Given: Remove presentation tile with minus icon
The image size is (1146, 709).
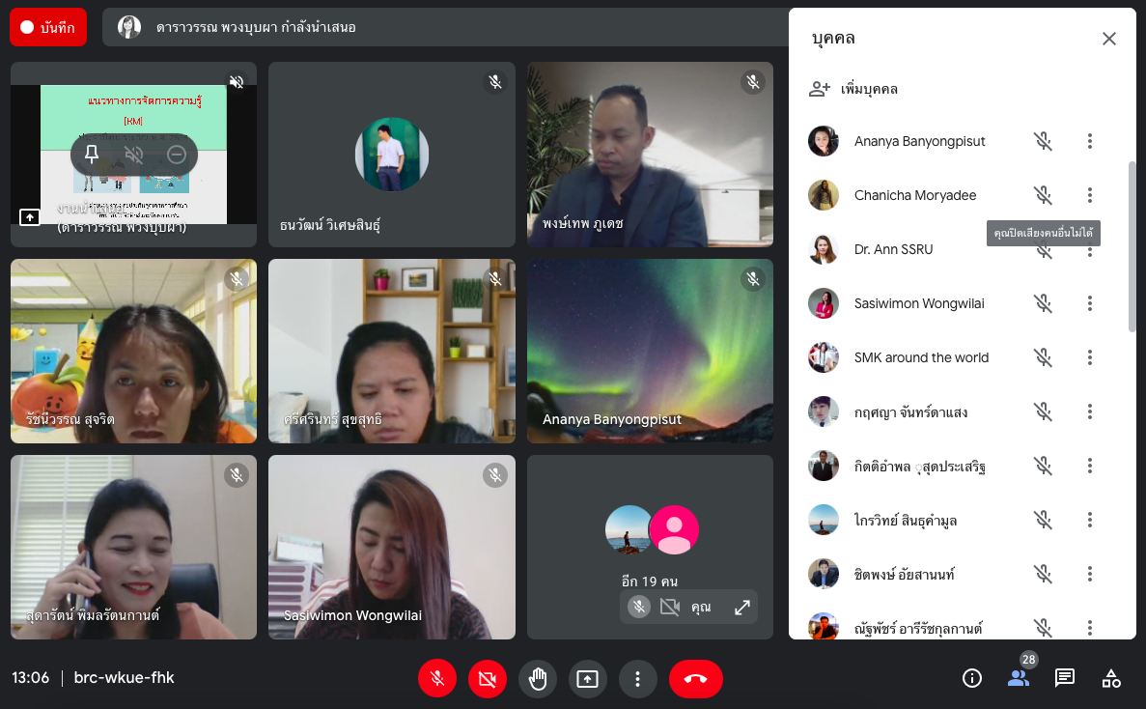Looking at the screenshot, I should click(x=177, y=155).
